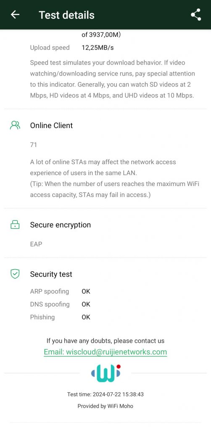Click the DNS spoofing row label
Image resolution: width=211 pixels, height=430 pixels.
tap(50, 304)
